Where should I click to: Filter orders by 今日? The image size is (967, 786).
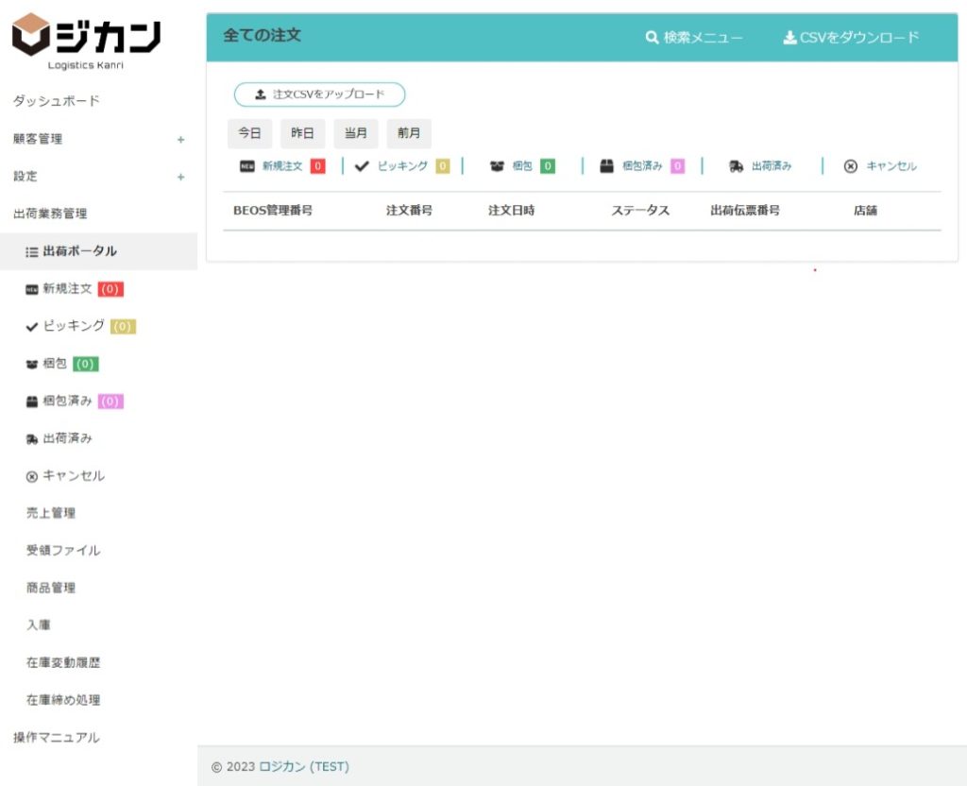(249, 133)
